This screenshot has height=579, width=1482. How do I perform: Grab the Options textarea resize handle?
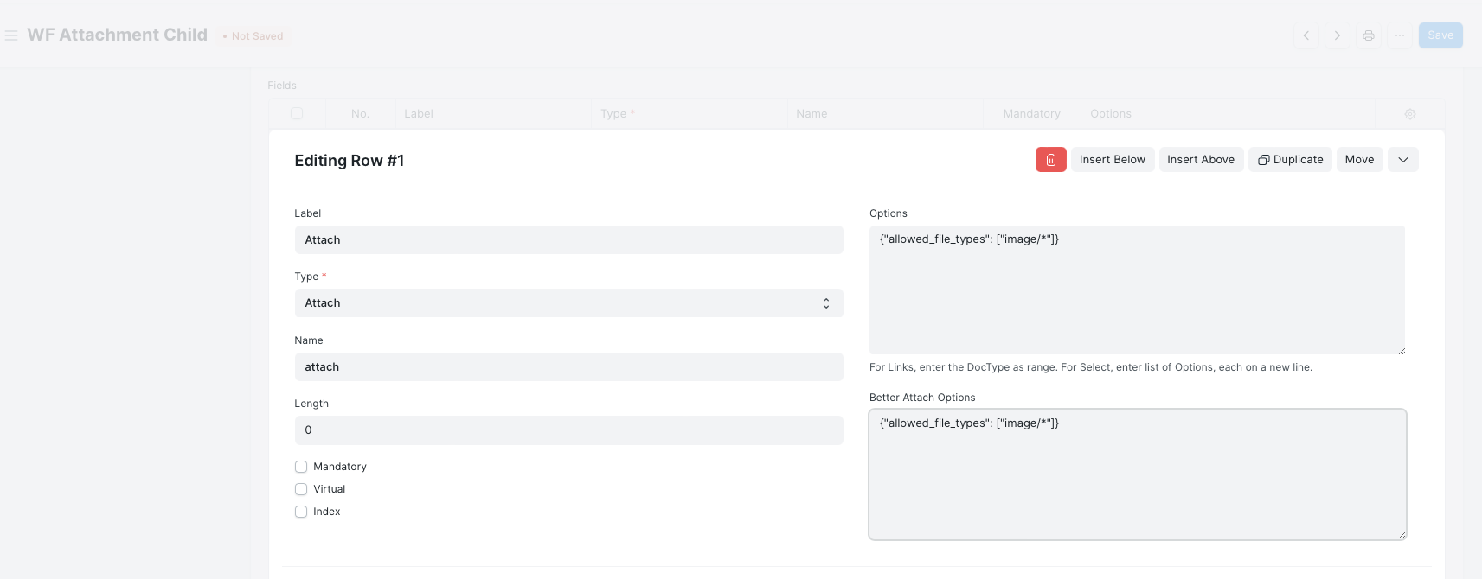click(1401, 350)
